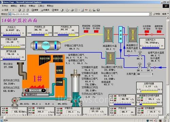Viewport: 170px width, 122px height.
Task: Click the Refresh toolbar icon
Action: [x=23, y=10]
